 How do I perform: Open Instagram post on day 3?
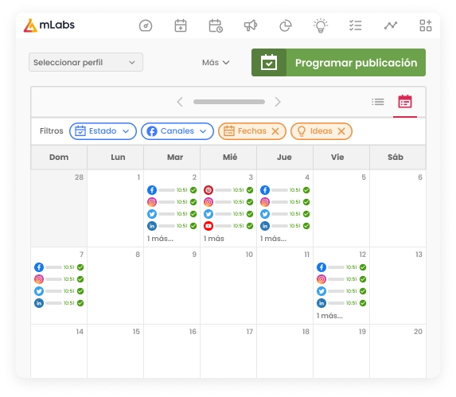point(228,202)
